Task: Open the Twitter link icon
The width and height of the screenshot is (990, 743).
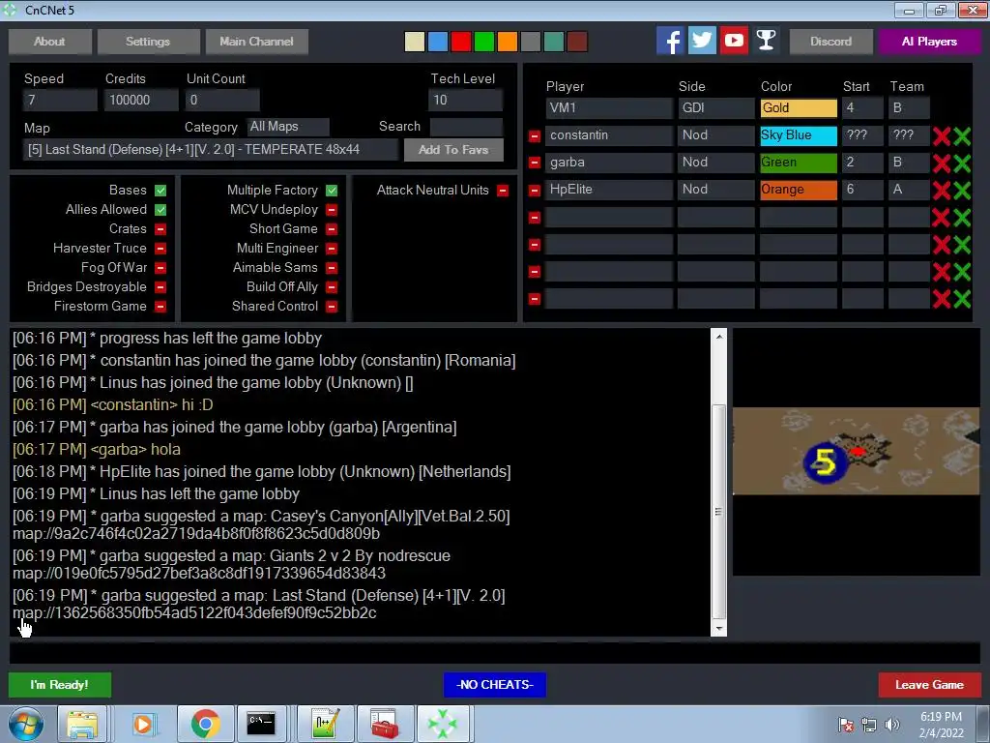Action: 702,41
